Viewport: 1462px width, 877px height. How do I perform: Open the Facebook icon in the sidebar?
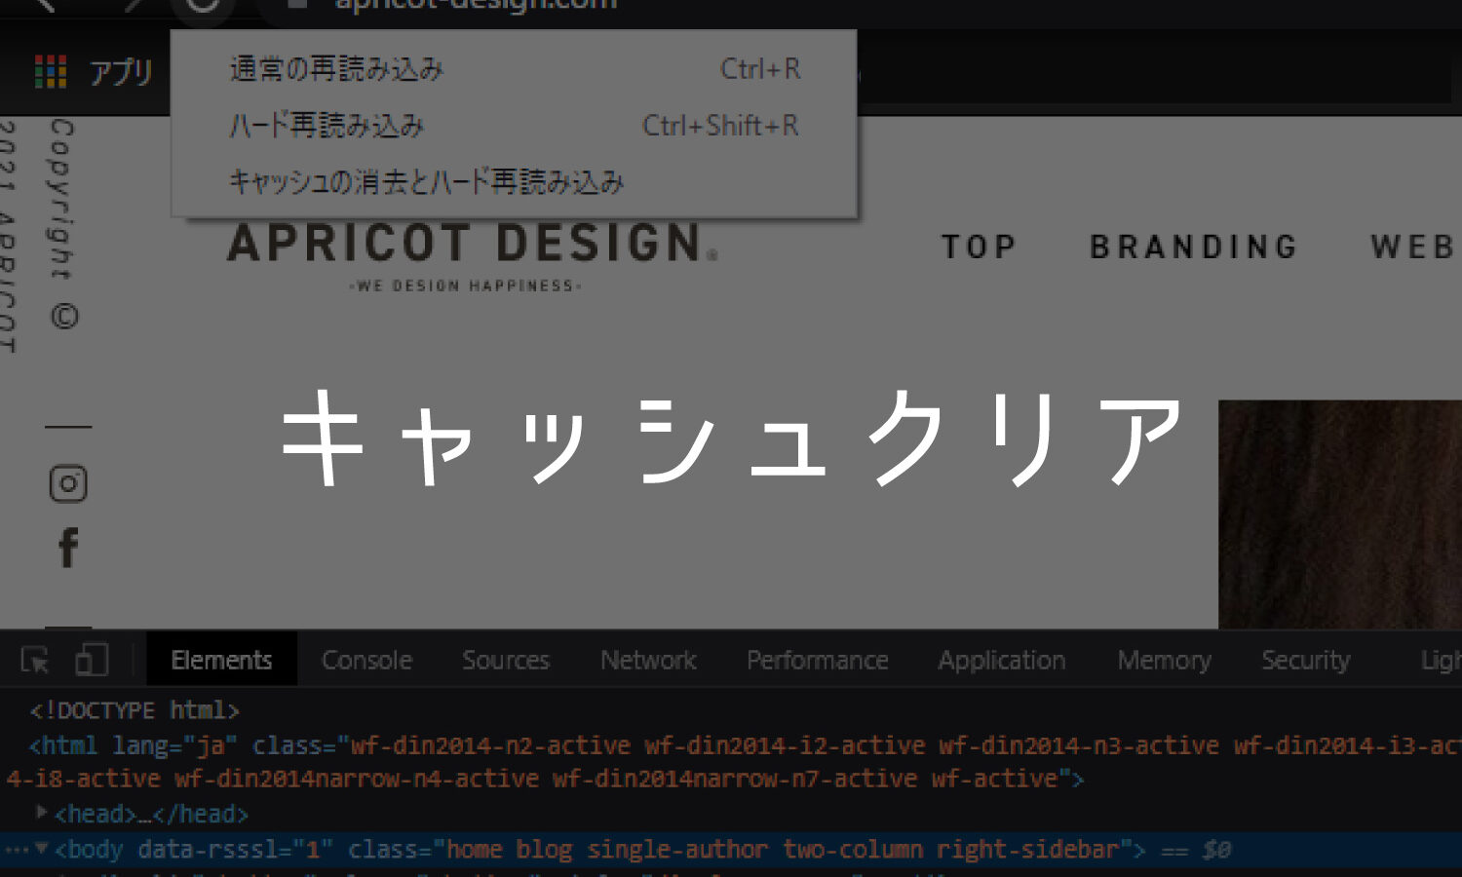coord(68,548)
